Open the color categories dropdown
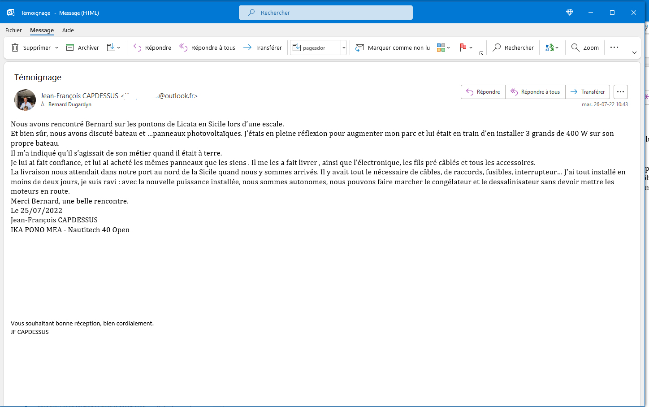The width and height of the screenshot is (649, 407). (443, 48)
